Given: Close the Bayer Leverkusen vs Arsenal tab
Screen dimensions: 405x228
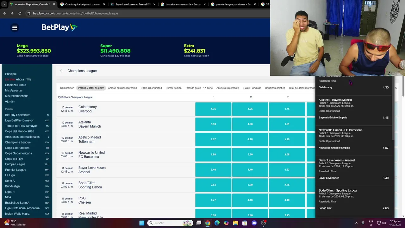Looking at the screenshot, I should click(x=154, y=4).
